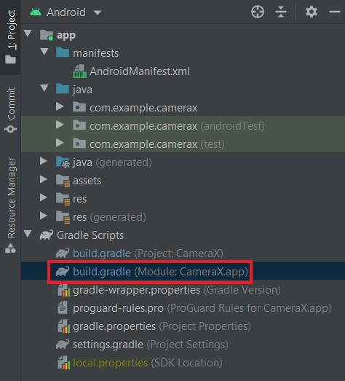Collapse the app module tree node

[x=28, y=34]
